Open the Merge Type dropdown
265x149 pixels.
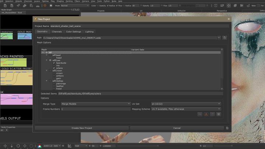click(95, 104)
